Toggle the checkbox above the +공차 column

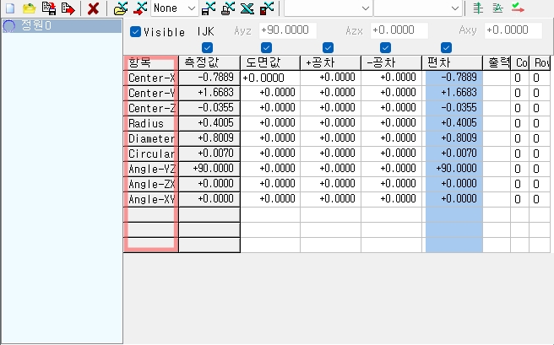tap(328, 47)
